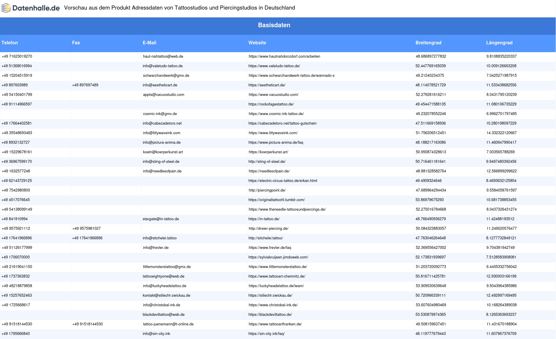Open the https://www.christobal-ink.de/ website link
The image size is (556, 339).
pos(273,305)
